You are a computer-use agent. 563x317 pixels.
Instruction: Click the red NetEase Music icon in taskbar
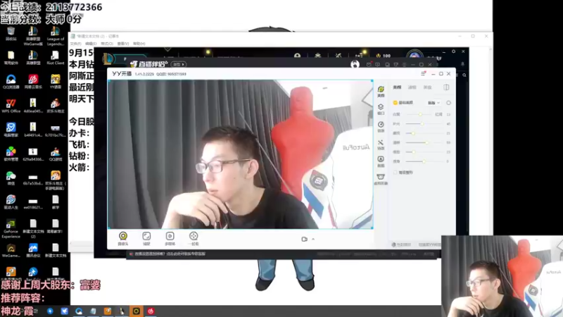click(x=151, y=311)
